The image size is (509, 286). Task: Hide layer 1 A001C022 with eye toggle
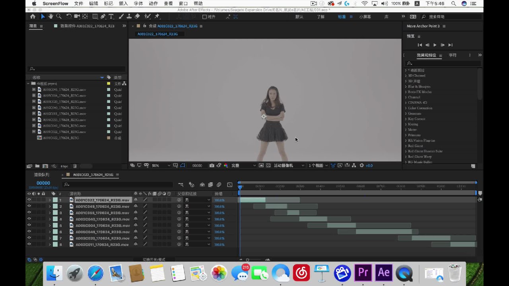(29, 200)
